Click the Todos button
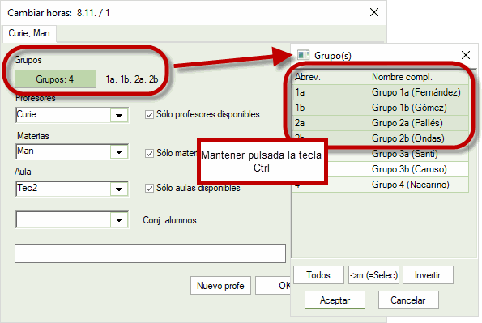482x323 pixels. coord(318,275)
